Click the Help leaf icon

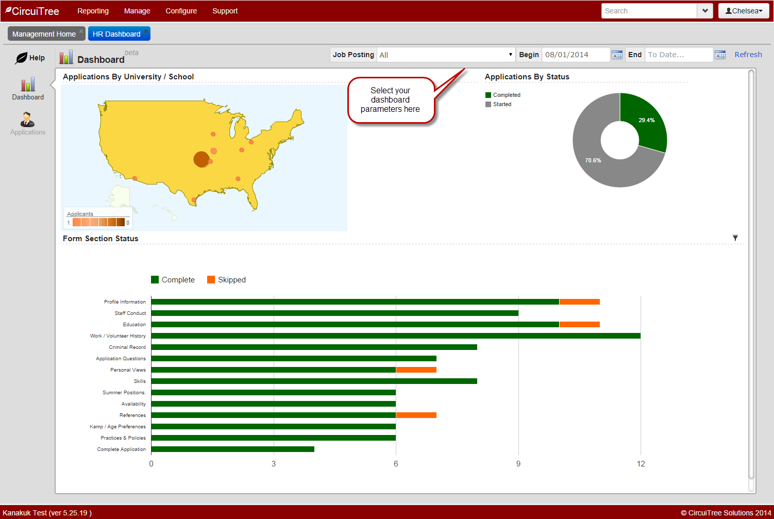21,58
